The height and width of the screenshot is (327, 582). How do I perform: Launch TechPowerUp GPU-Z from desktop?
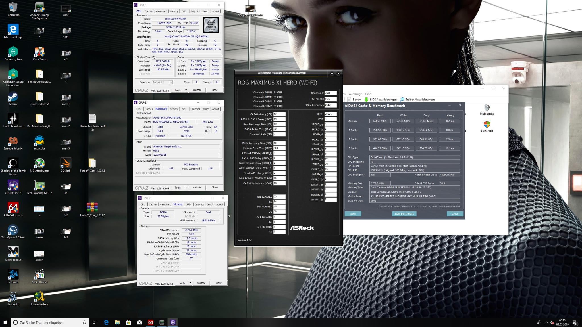(40, 185)
